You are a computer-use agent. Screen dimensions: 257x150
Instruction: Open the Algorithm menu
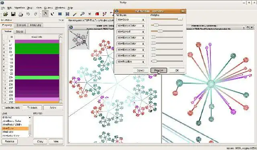pyautogui.click(x=19, y=8)
